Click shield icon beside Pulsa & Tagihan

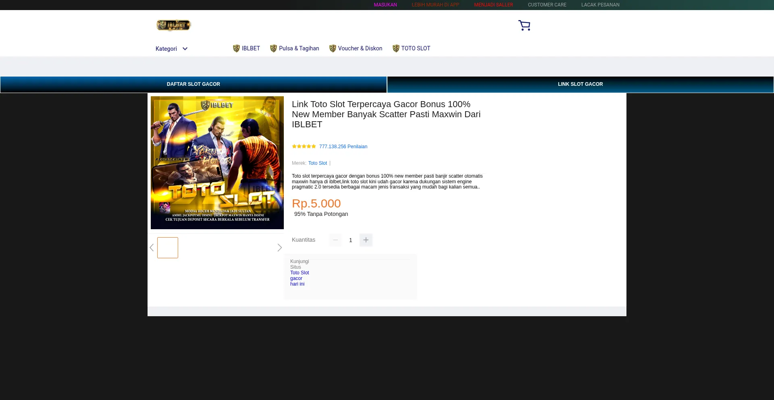(x=273, y=49)
